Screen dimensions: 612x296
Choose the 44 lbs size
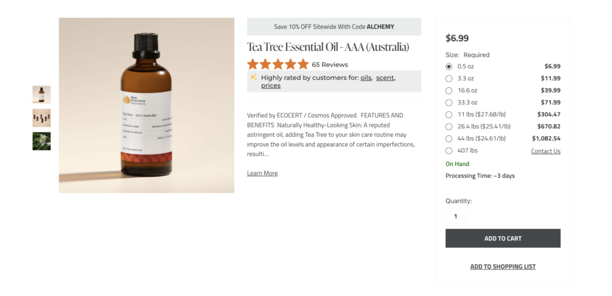tap(449, 138)
